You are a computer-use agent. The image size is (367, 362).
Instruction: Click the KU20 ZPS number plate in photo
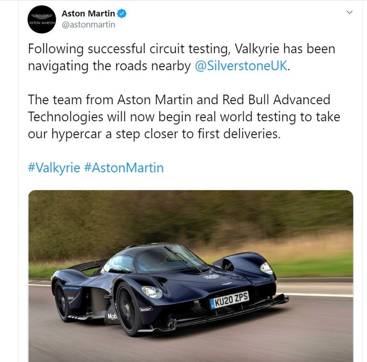pyautogui.click(x=229, y=300)
